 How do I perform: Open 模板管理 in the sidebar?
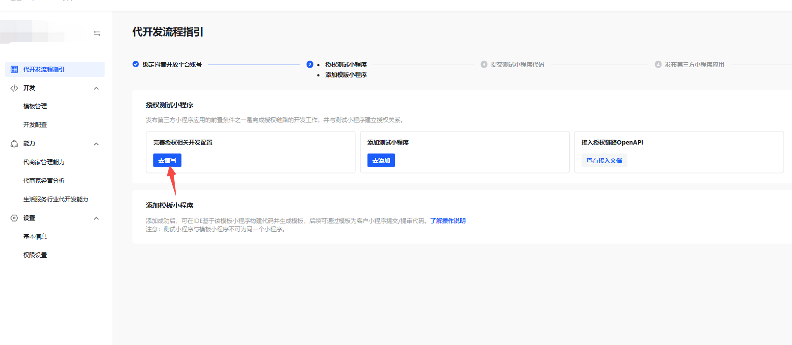tap(35, 106)
